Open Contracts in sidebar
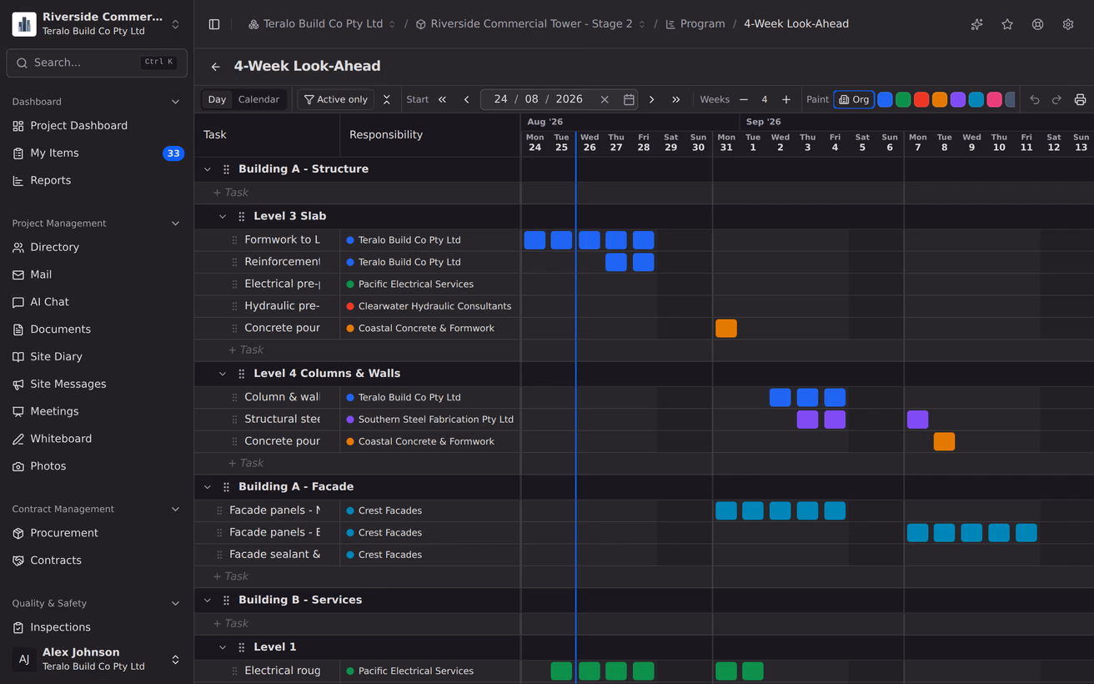The image size is (1094, 684). click(x=97, y=561)
